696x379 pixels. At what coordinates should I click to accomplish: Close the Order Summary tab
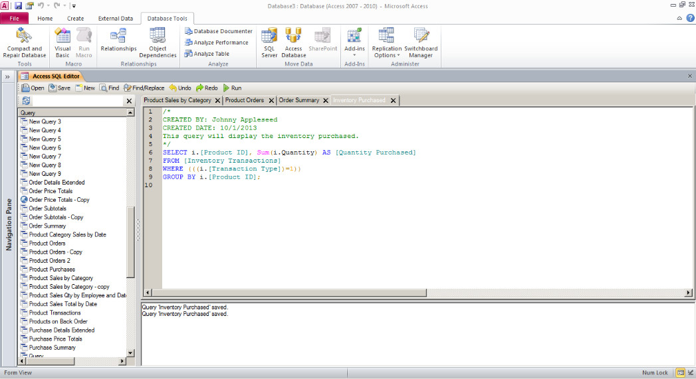pos(326,101)
